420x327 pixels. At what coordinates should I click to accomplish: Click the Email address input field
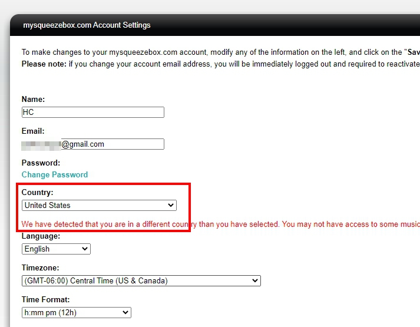point(92,144)
